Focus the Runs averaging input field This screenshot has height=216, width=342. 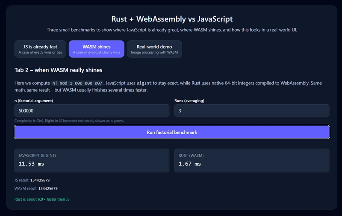pyautogui.click(x=252, y=111)
